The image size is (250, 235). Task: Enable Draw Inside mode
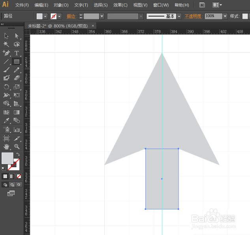(19, 185)
